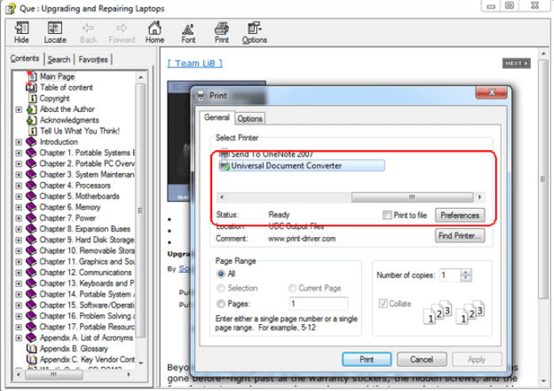Expand Chapter 9 Hard Disk Storage node
The width and height of the screenshot is (554, 391).
click(x=19, y=239)
